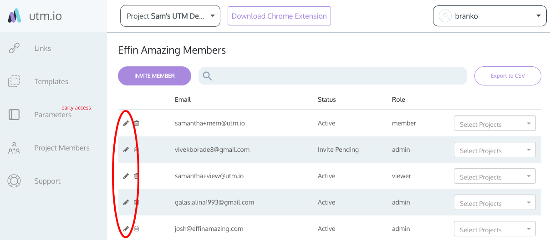Click the early access label
Image resolution: width=550 pixels, height=240 pixels.
[x=76, y=108]
